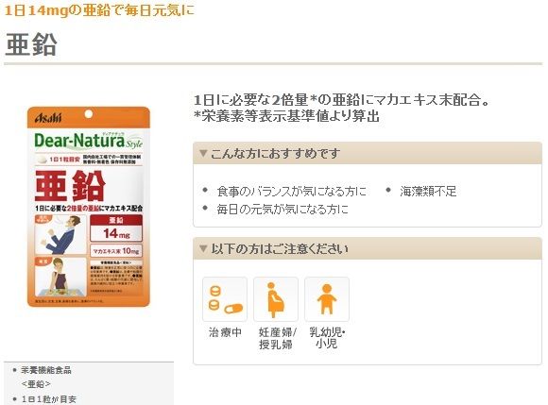Screen dimensions: 548x405
Task: Collapse the こんな方におすすめです section triangle
Action: pyautogui.click(x=203, y=153)
